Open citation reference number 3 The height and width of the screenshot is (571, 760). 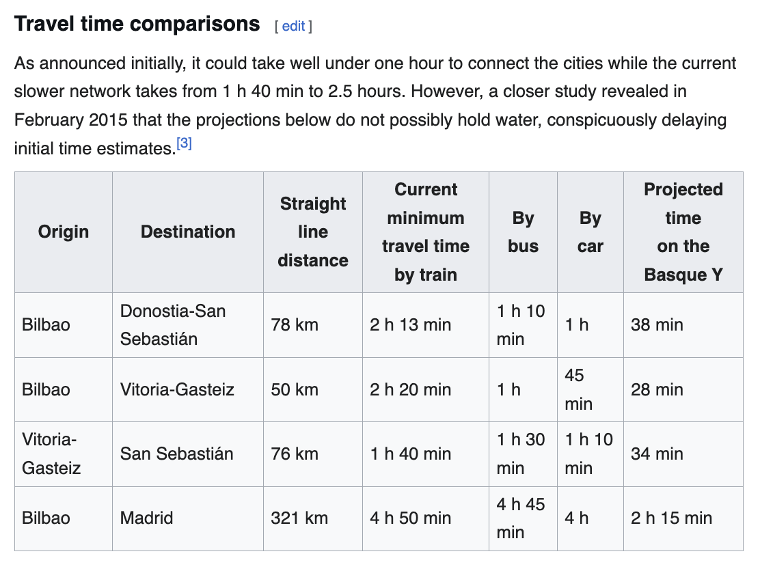[x=184, y=144]
